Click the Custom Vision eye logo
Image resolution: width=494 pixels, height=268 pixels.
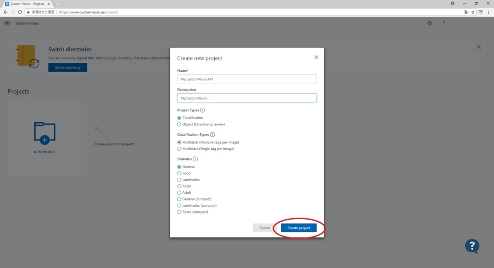(7, 23)
